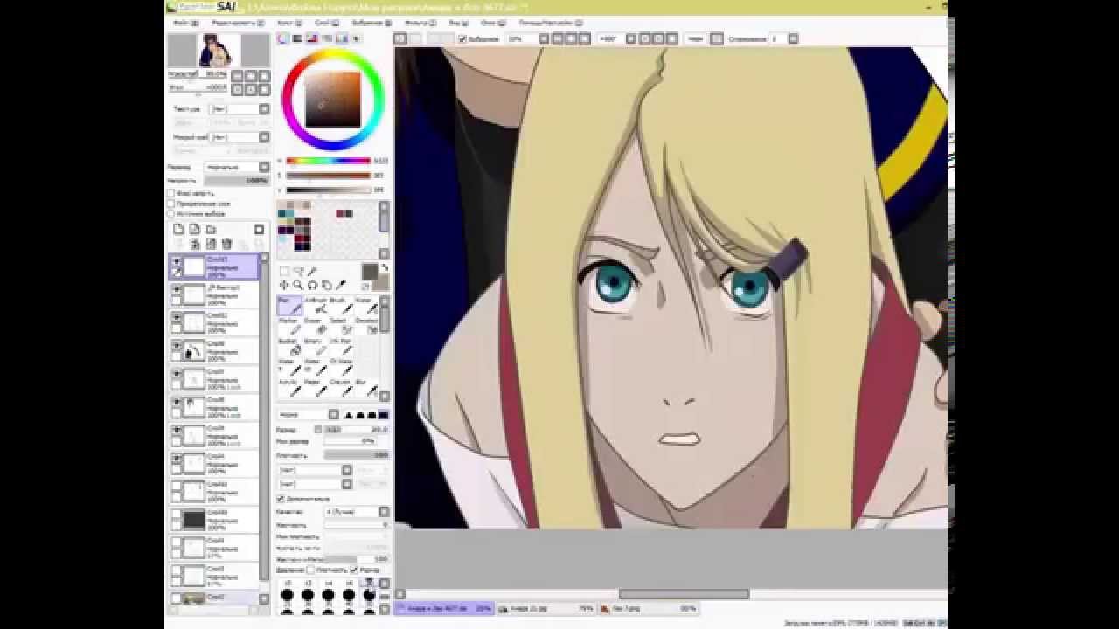This screenshot has height=629, width=1119.
Task: Open the Режим blending mode dropdown
Action: click(x=264, y=167)
